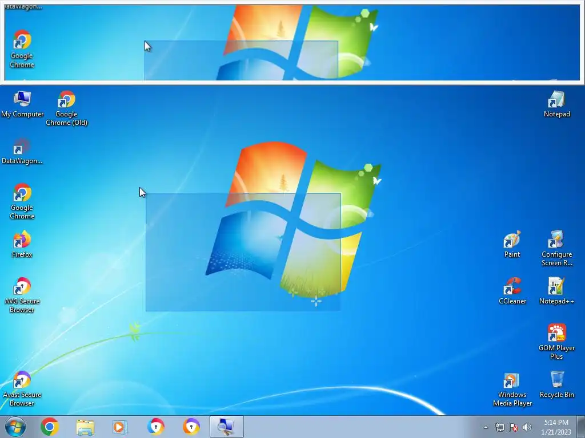Open Windows Explorer from the taskbar
Image resolution: width=585 pixels, height=438 pixels.
point(85,427)
